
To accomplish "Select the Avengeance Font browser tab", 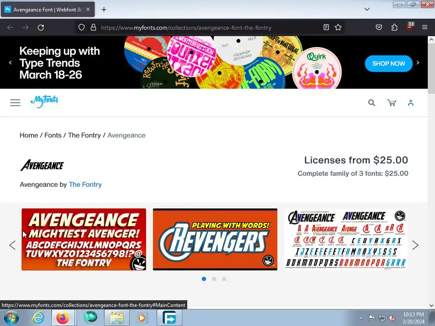I will point(48,9).
